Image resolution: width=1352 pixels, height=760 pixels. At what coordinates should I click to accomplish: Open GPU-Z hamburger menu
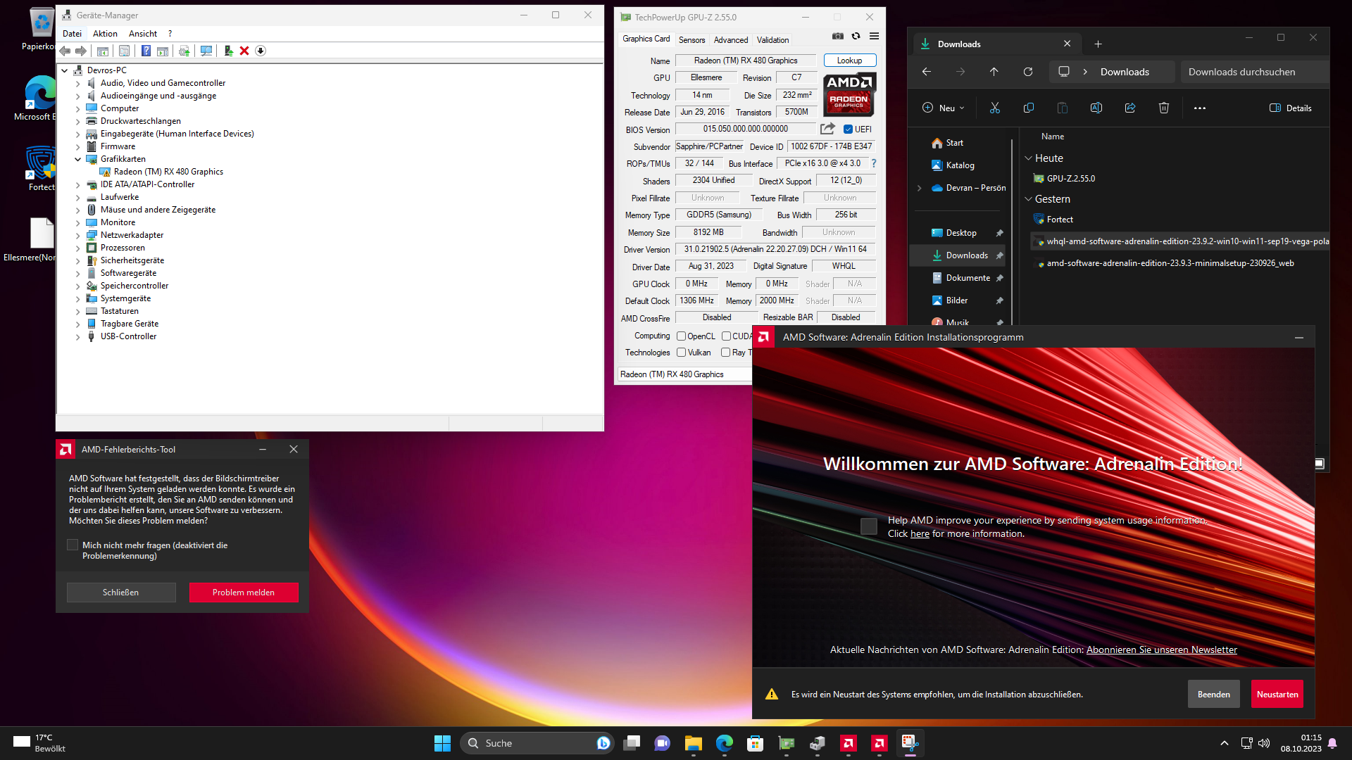pyautogui.click(x=874, y=37)
